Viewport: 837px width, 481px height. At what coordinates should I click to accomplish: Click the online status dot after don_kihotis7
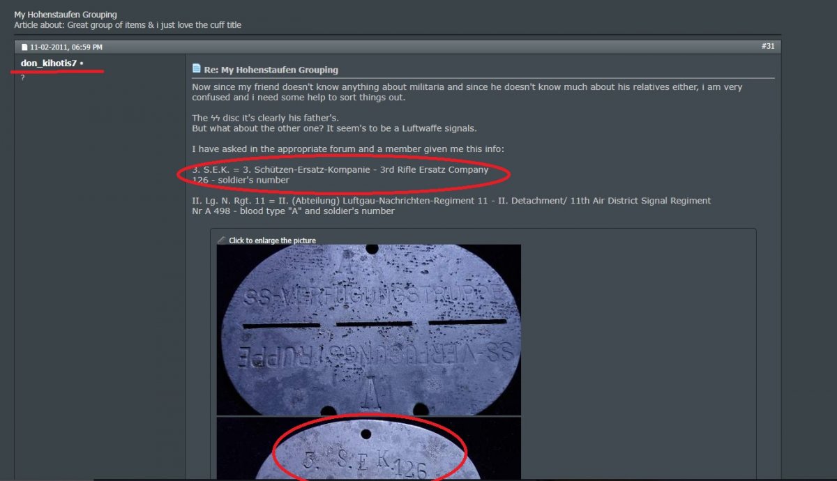click(x=82, y=63)
